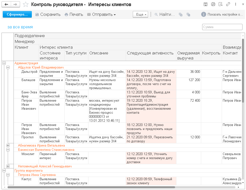Click expected revenue 36 000 cell

(x=189, y=74)
